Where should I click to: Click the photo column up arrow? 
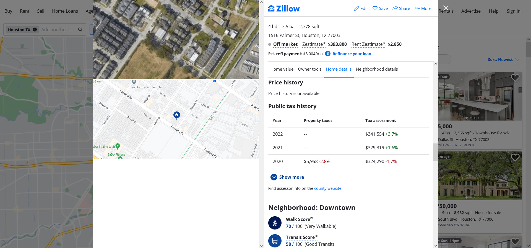tap(261, 2)
